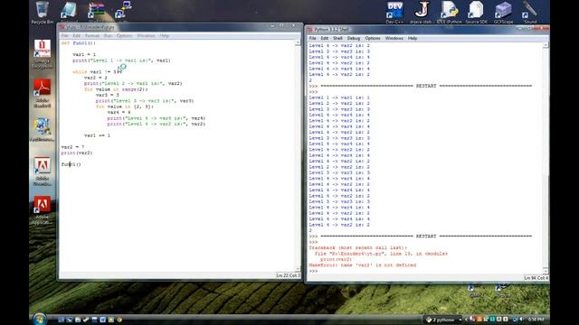Screen dimensions: 579x325
Task: Open the blue globe shortcut below Adobe Reader
Action: (43, 130)
